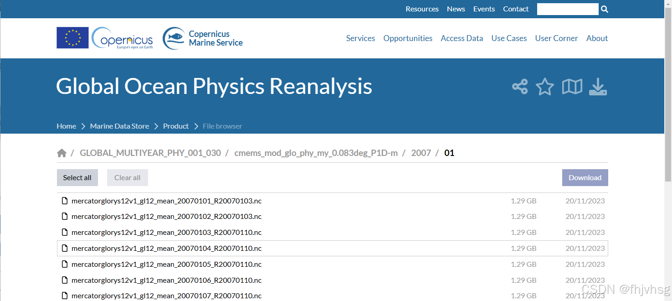Open the Use Cases menu
The width and height of the screenshot is (672, 301).
click(509, 38)
